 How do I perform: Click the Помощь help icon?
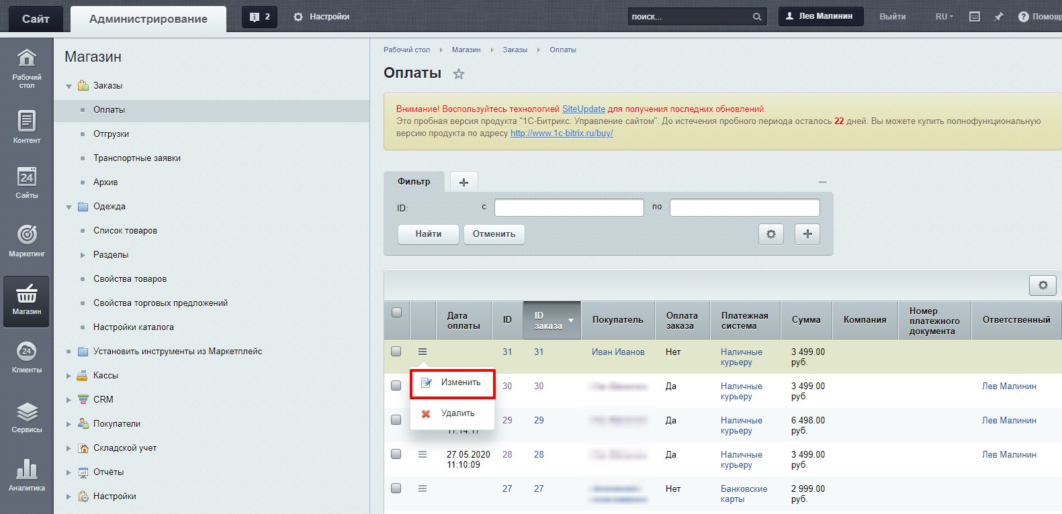click(x=1023, y=17)
